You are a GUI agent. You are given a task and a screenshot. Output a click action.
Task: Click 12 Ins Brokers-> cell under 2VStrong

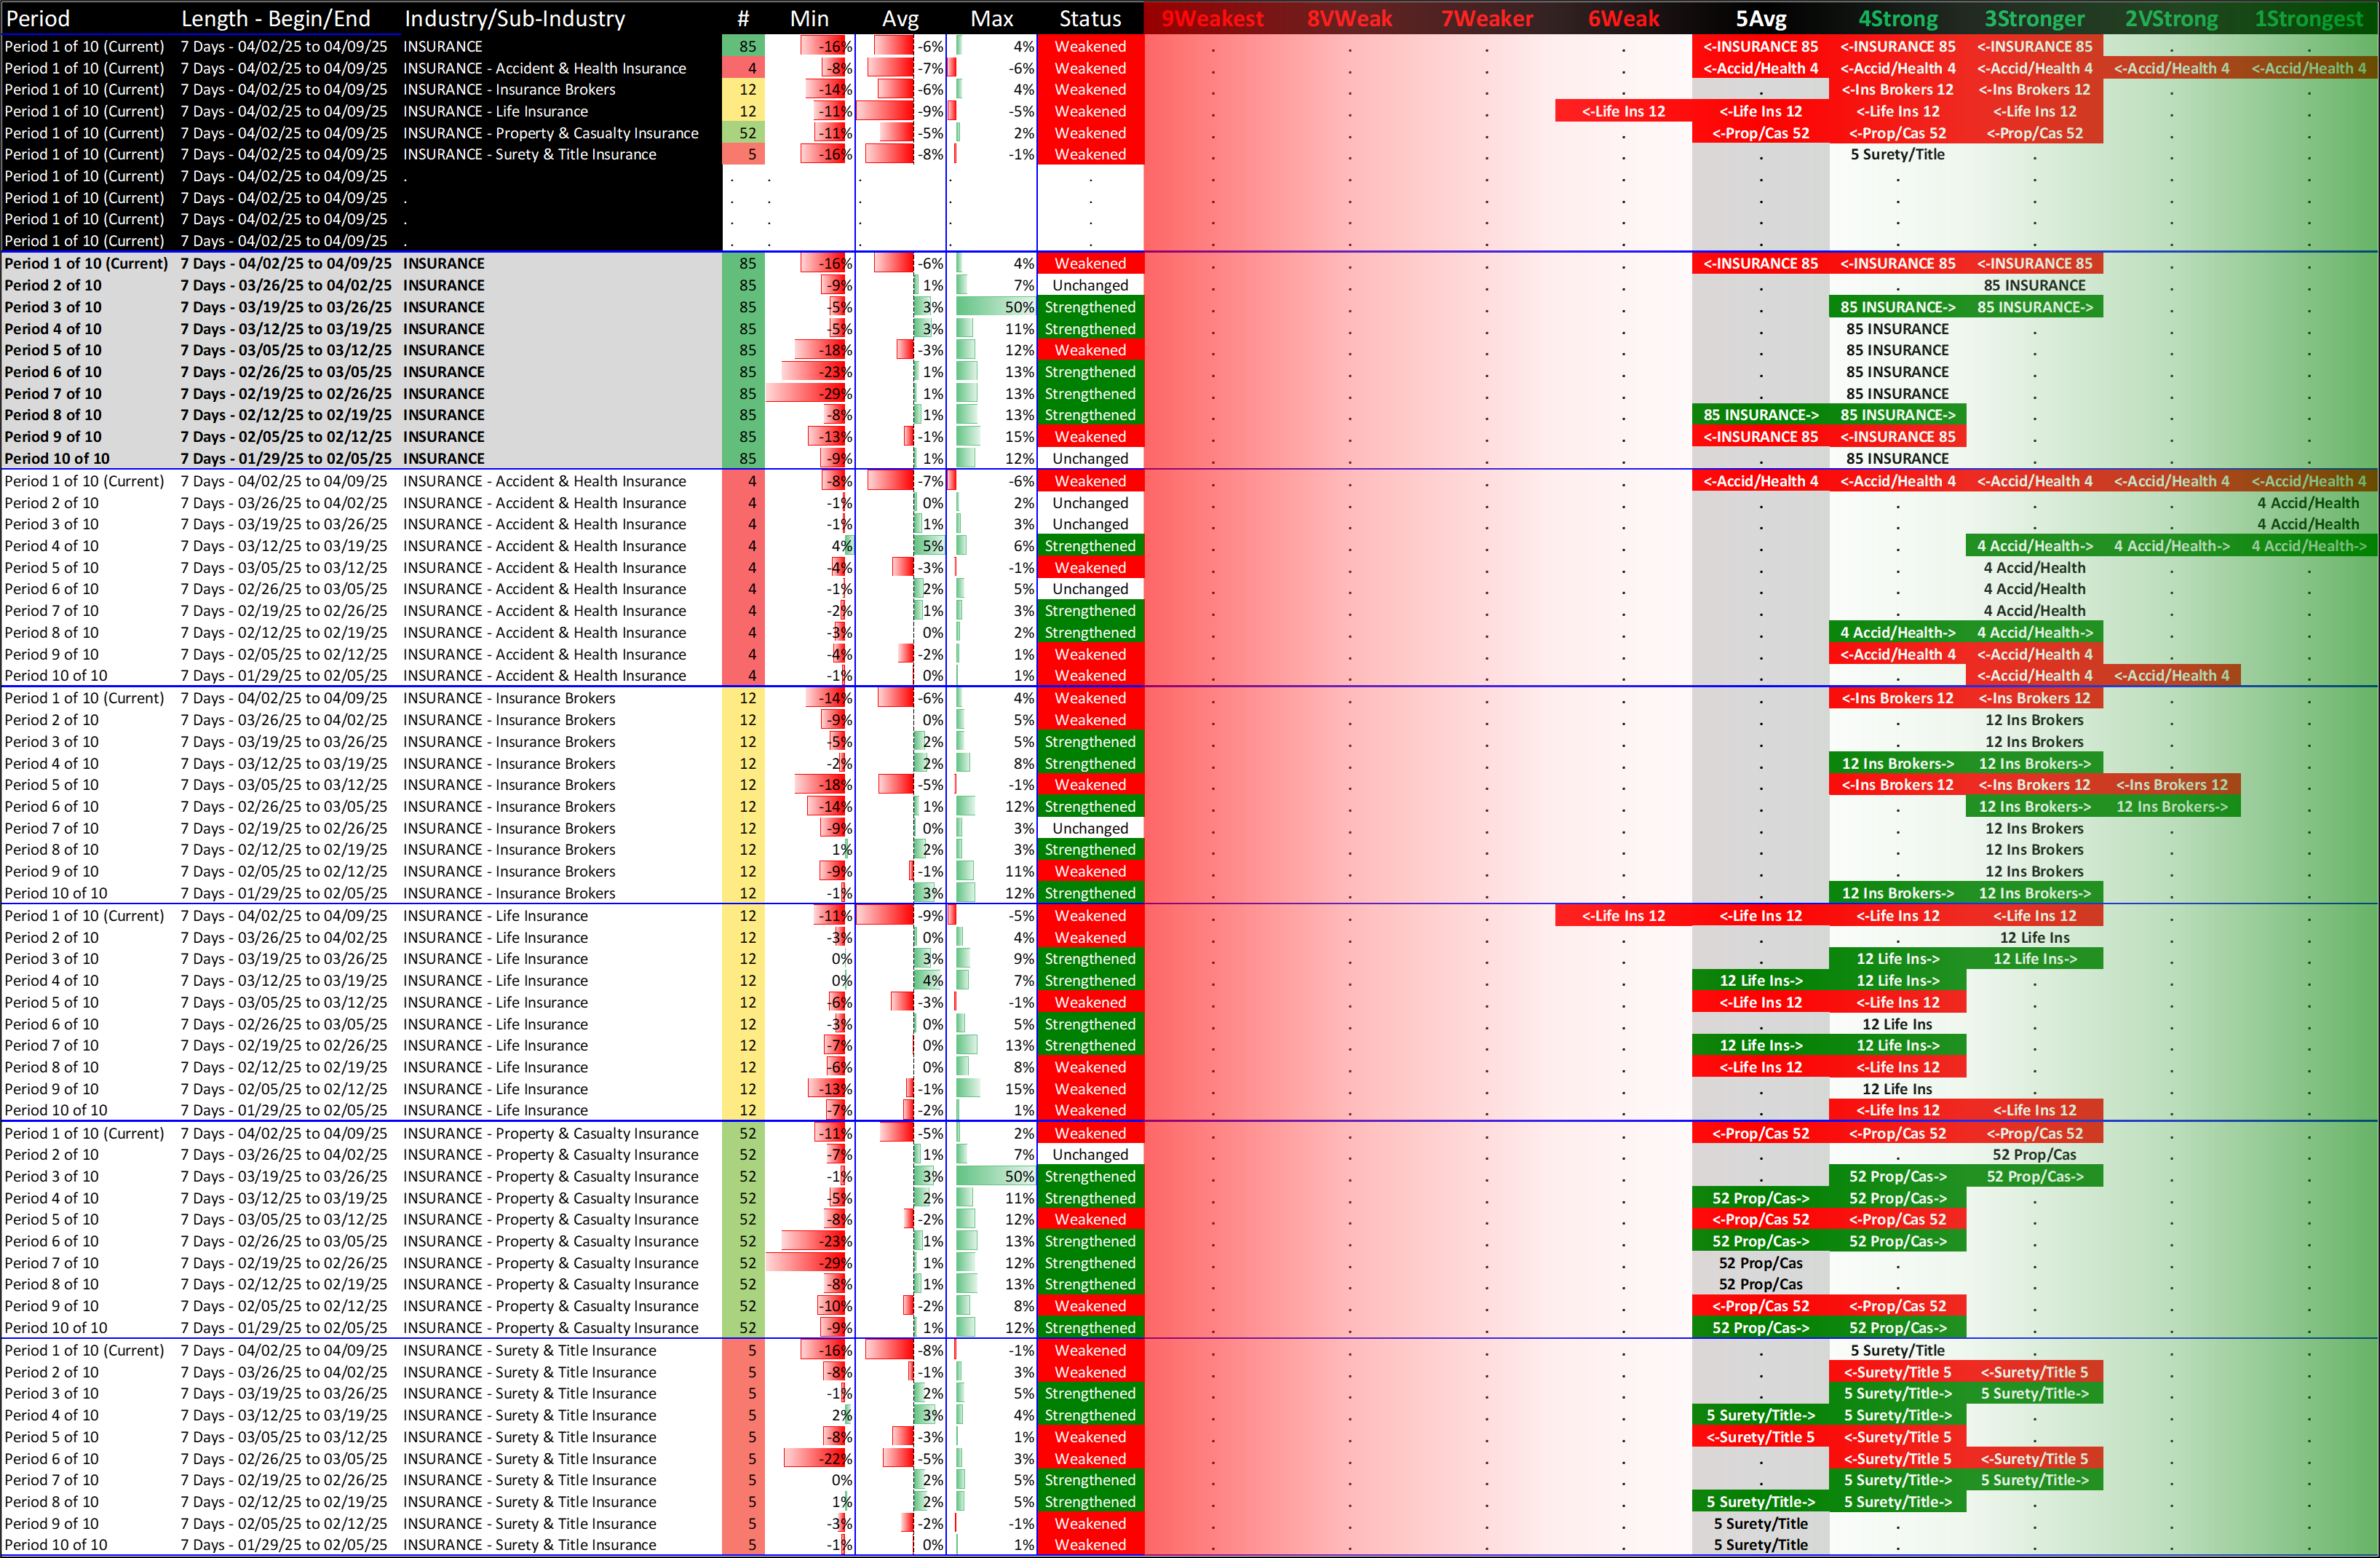click(2171, 807)
